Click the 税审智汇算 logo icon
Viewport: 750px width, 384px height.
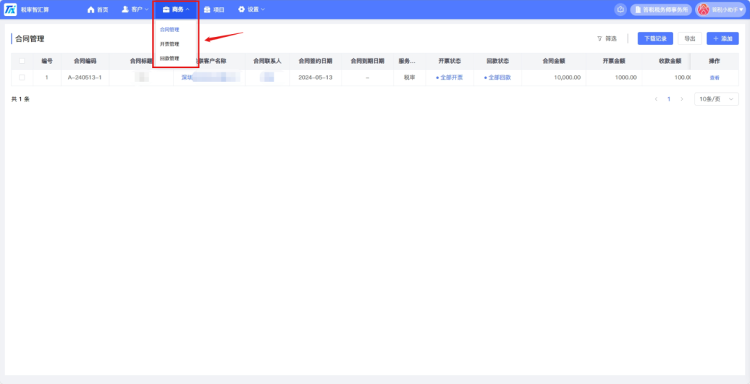[10, 10]
